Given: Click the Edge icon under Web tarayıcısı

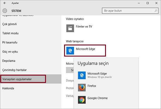Looking at the screenshot, I should 70,51.
